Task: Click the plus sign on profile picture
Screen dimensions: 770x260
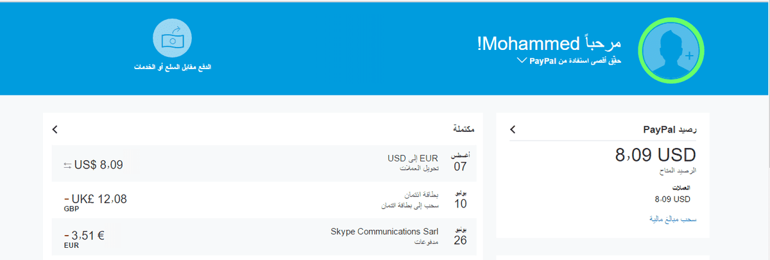Action: [x=689, y=56]
